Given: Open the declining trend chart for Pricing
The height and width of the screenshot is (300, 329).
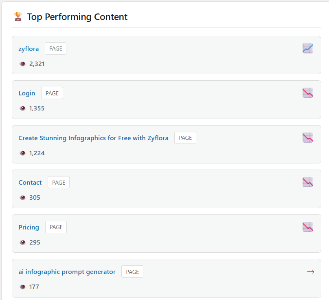Looking at the screenshot, I should (x=307, y=227).
